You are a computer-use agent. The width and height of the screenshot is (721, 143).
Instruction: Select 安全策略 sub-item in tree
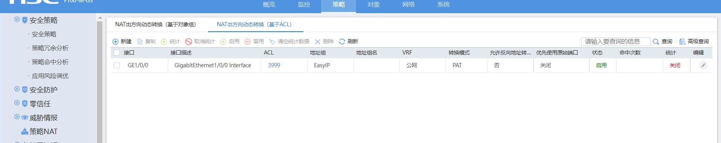[44, 34]
